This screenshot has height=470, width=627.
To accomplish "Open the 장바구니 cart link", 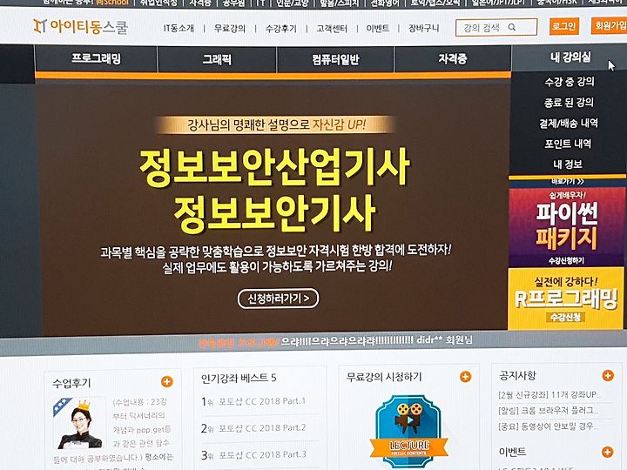I will [x=423, y=29].
